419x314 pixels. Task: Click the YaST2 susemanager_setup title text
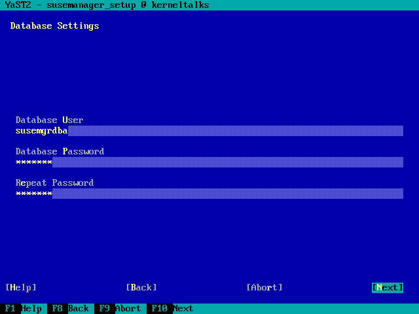[x=107, y=5]
